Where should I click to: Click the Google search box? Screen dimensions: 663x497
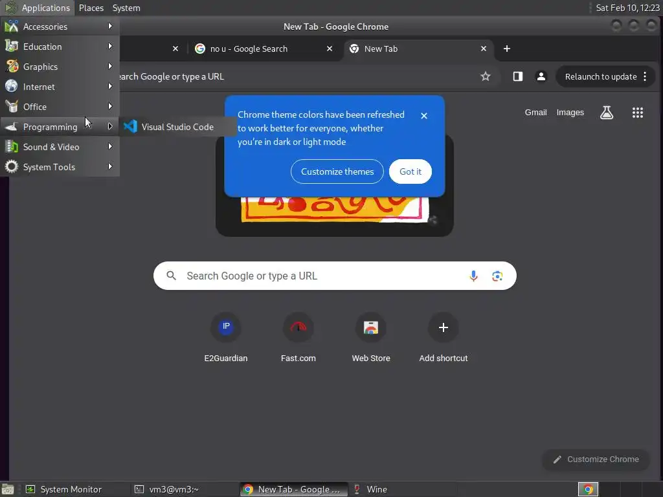point(335,276)
